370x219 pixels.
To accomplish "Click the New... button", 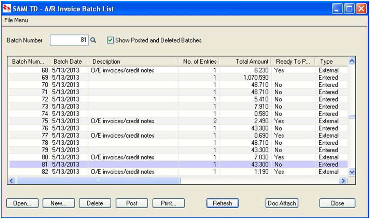I will 58,203.
